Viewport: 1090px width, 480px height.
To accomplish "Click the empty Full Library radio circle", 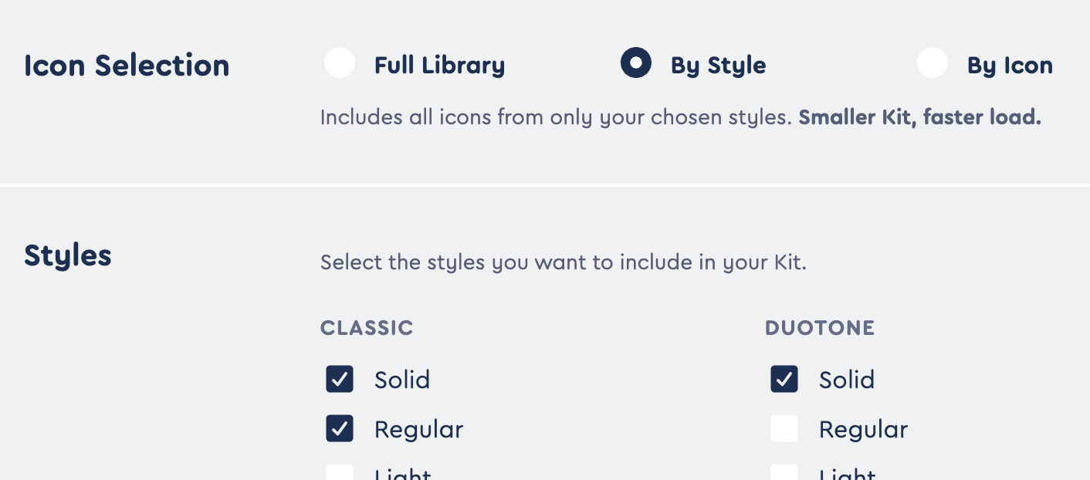I will [340, 63].
